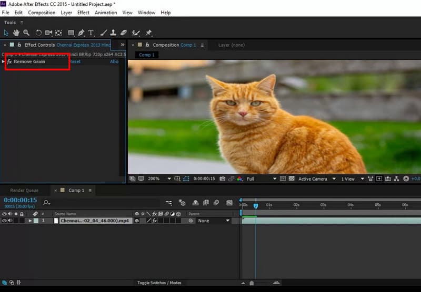
Task: Click the composition flowchart icon in viewer
Action: [x=396, y=179]
